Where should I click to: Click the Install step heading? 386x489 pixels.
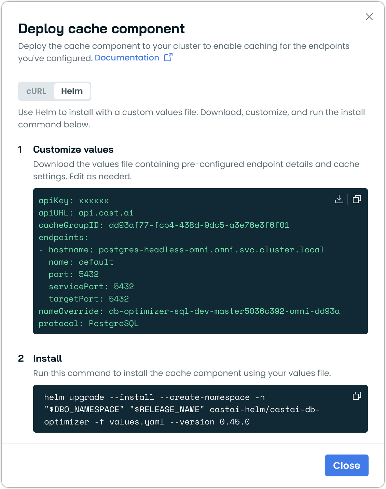(x=47, y=359)
